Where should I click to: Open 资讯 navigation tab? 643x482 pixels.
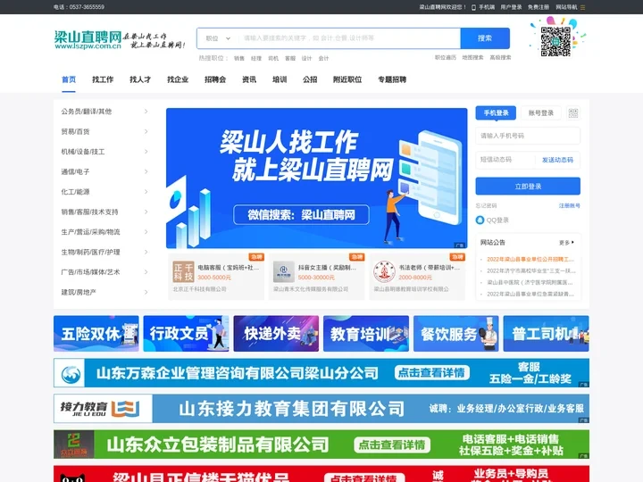pyautogui.click(x=249, y=79)
